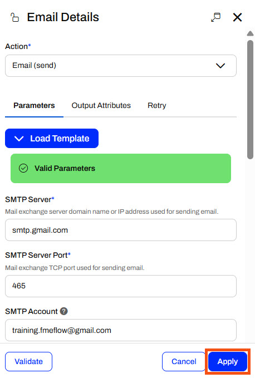The width and height of the screenshot is (255, 378).
Task: Click the pop-out window icon in header
Action: 215,17
